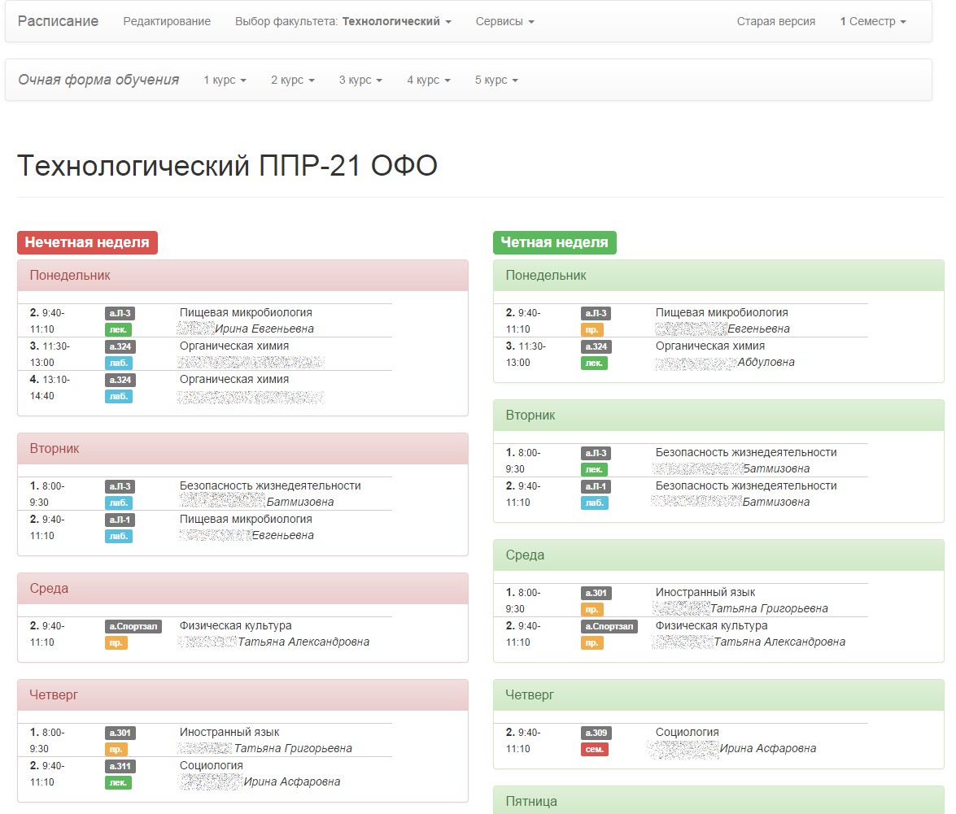Open the Сервисы dropdown menu
956x814 pixels.
point(504,21)
